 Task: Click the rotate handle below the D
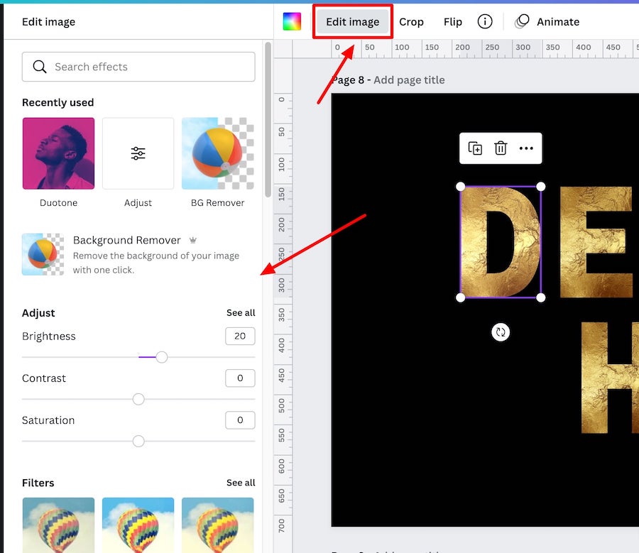click(x=501, y=332)
